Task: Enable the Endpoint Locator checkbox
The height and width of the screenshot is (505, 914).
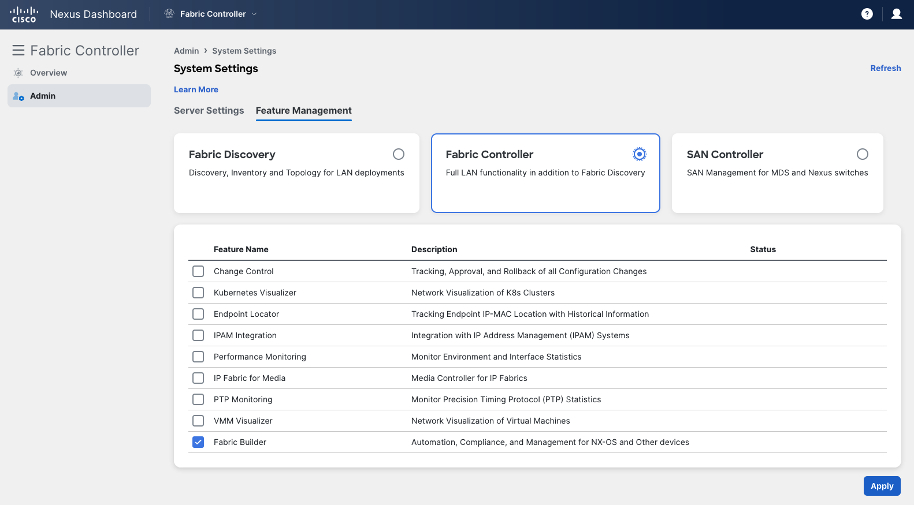Action: pos(198,314)
